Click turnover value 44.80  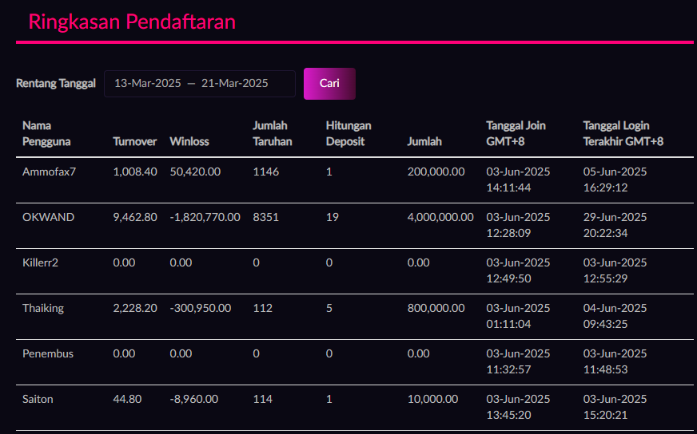coord(127,399)
